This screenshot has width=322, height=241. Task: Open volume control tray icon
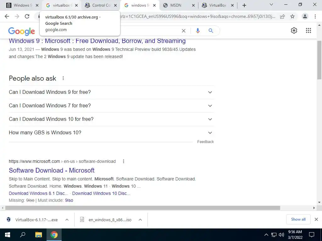281,235
